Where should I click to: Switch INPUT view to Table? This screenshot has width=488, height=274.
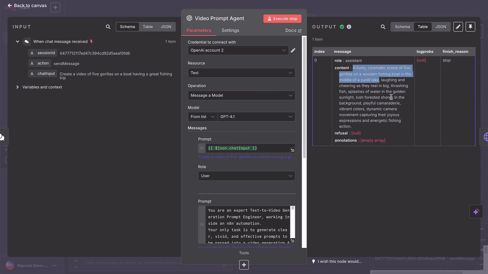point(148,27)
